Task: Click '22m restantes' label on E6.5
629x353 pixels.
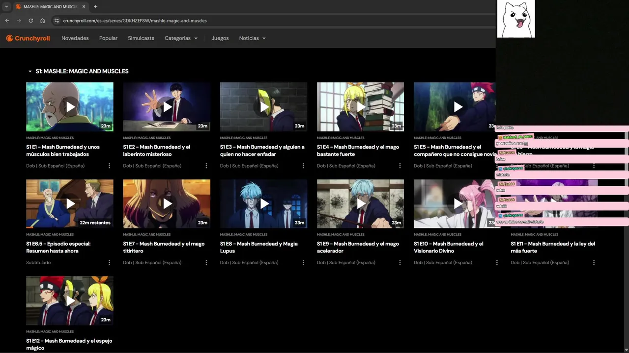Action: pyautogui.click(x=95, y=223)
